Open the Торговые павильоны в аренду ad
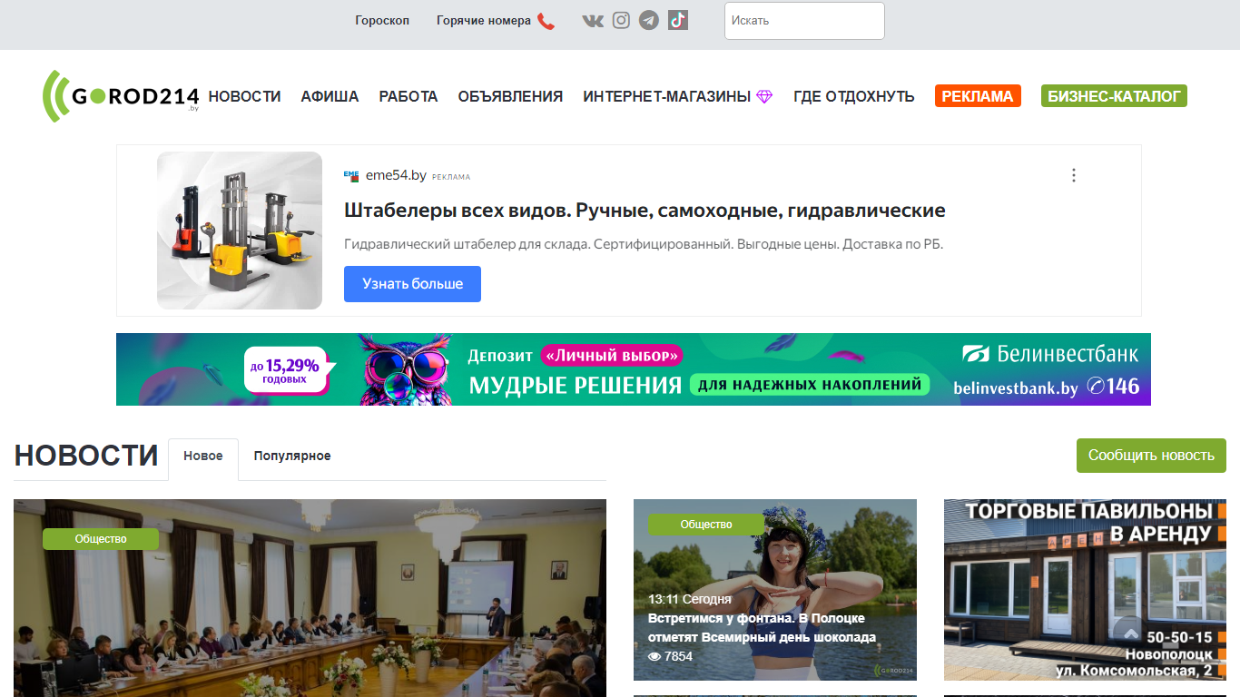Screen dimensions: 1240x697 1085,590
